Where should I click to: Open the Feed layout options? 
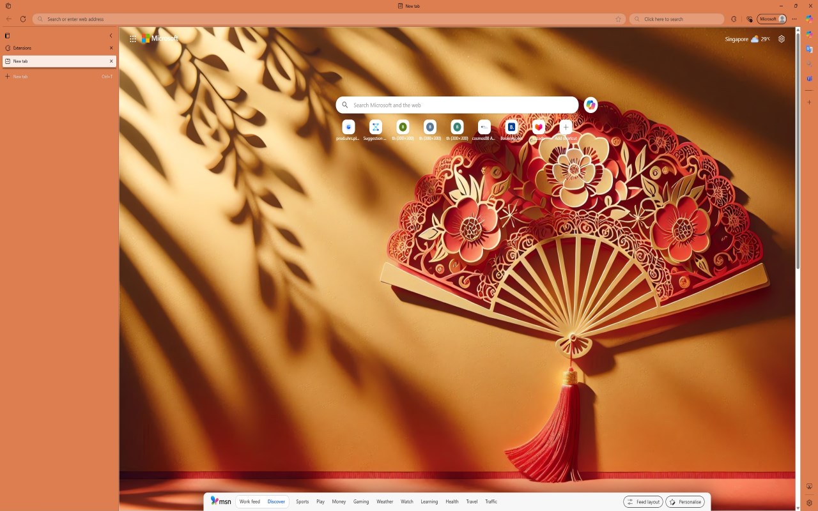pos(643,502)
